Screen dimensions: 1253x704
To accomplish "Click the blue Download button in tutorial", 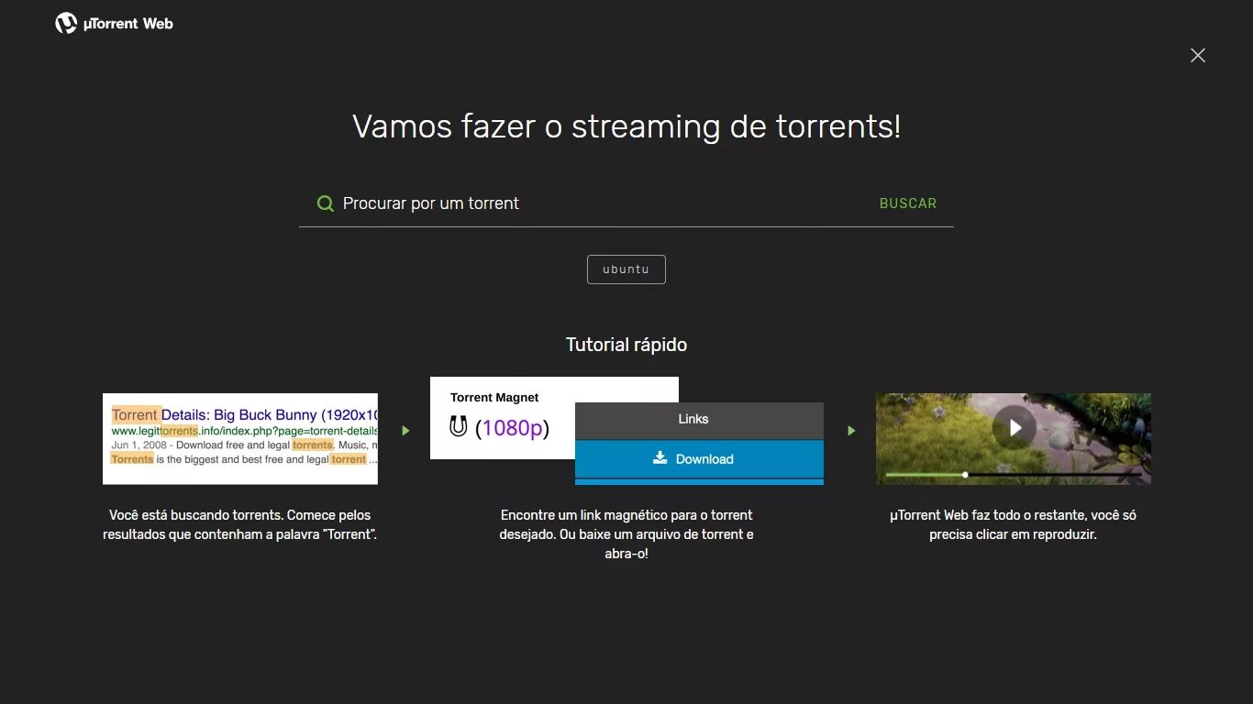I will [699, 459].
